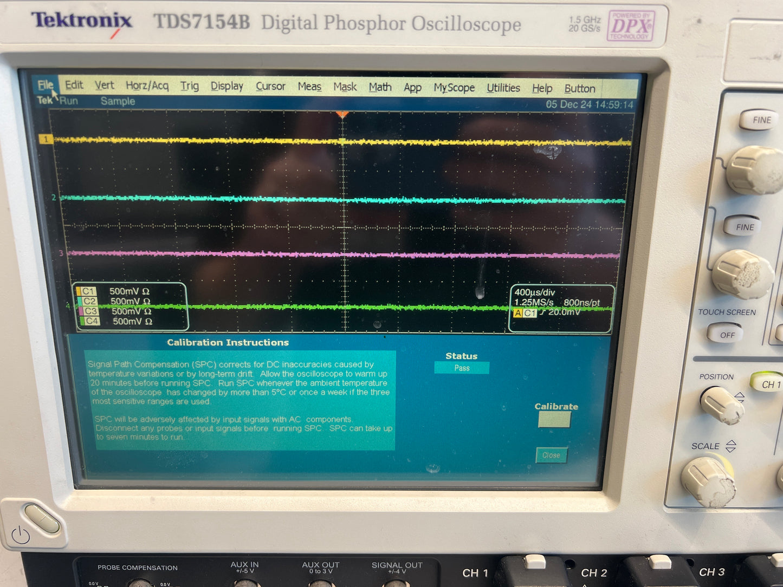Open the Button menu

pyautogui.click(x=580, y=88)
